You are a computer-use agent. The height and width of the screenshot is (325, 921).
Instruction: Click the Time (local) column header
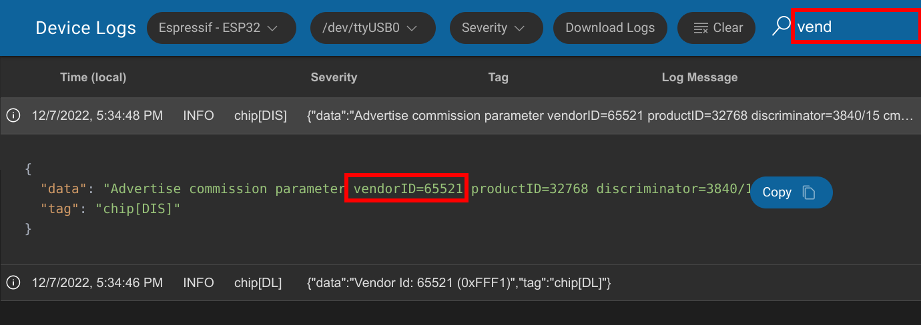click(x=93, y=77)
